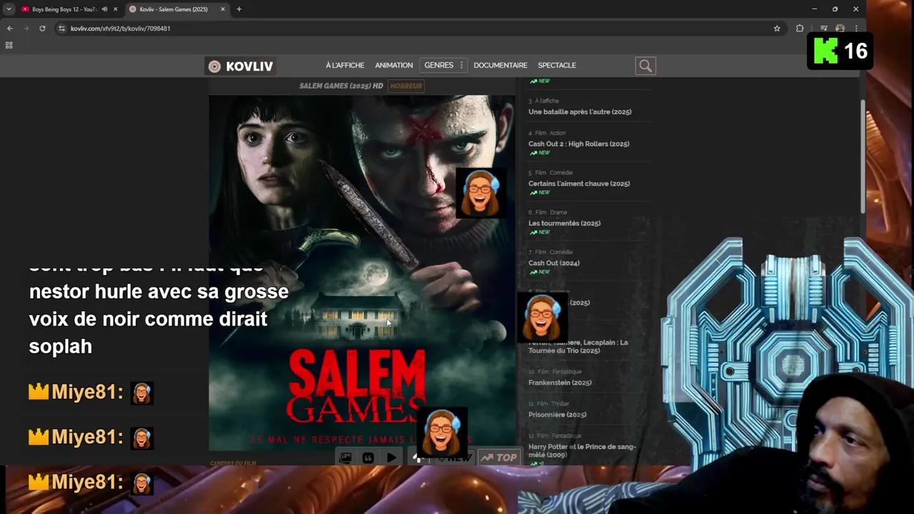914x514 pixels.
Task: Expand the tab search chevron
Action: (9, 9)
